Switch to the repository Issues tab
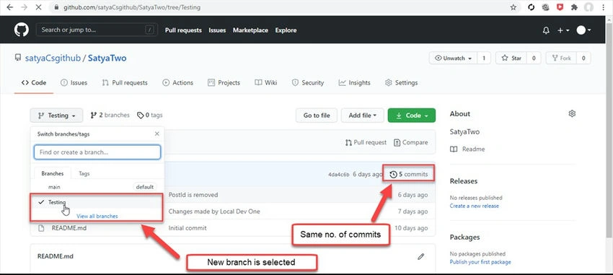 [x=74, y=82]
